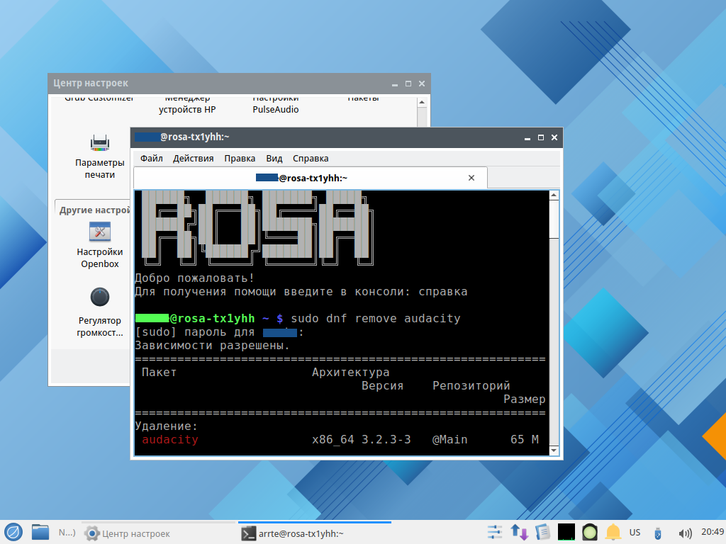Toggle the US keyboard layout indicator
The width and height of the screenshot is (726, 544).
[635, 533]
